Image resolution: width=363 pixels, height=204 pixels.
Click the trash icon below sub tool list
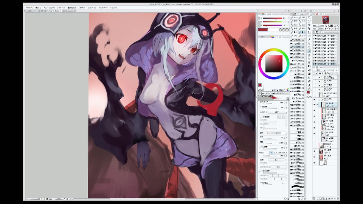[x=305, y=198]
